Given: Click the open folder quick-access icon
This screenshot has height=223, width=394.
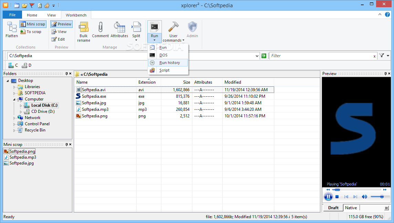Looking at the screenshot, I should [24, 5].
